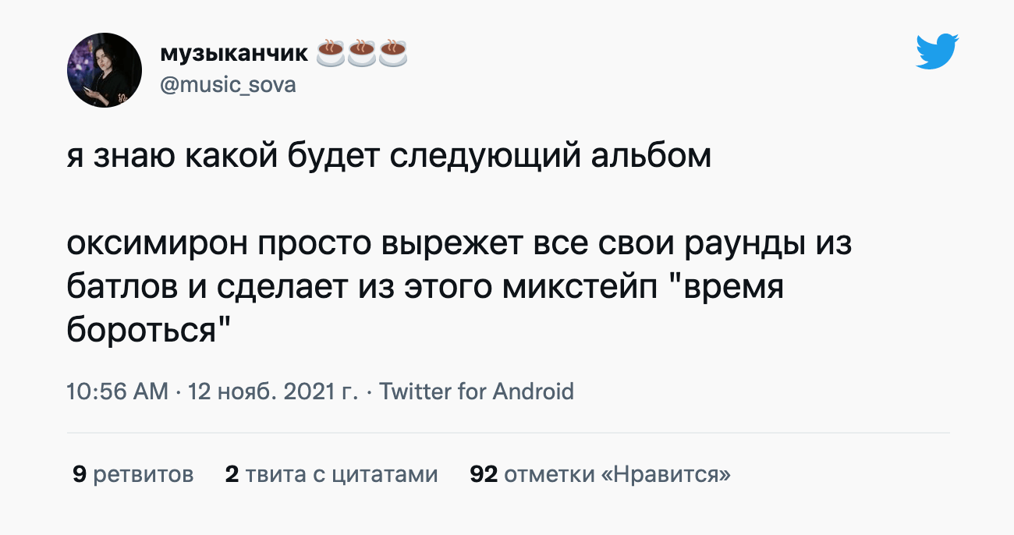The image size is (1014, 535).
Task: Open the @music_sova handle
Action: (228, 84)
